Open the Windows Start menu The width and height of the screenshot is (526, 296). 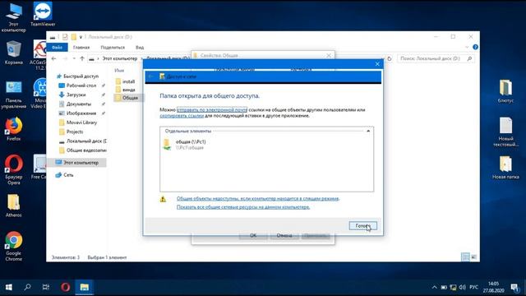pos(9,287)
